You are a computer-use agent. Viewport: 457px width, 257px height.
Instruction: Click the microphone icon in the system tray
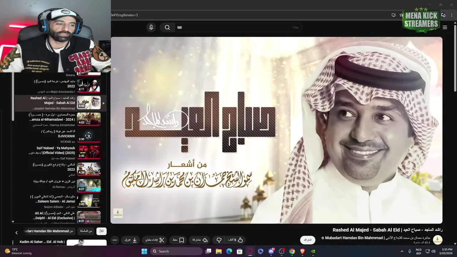pyautogui.click(x=410, y=251)
